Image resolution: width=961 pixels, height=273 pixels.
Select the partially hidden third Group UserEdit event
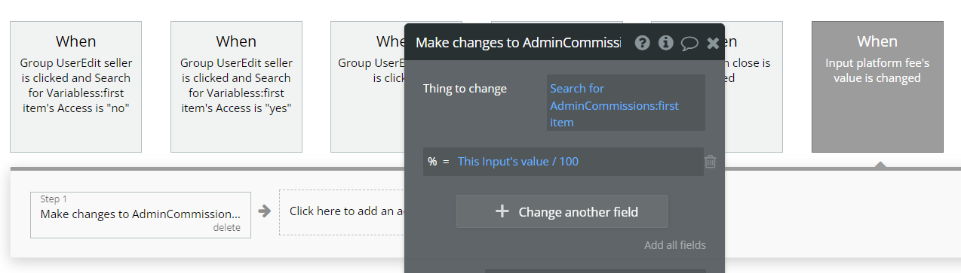[367, 86]
